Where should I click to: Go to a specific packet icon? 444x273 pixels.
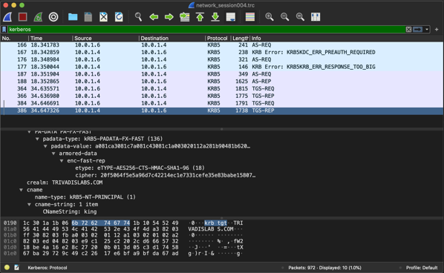point(185,17)
